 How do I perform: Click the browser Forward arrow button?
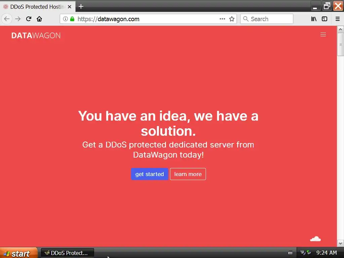(18, 19)
